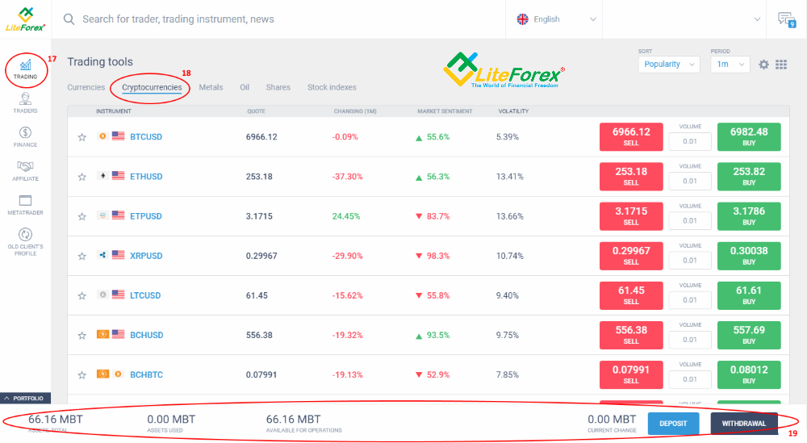The height and width of the screenshot is (443, 807).
Task: Switch to the Oil tab
Action: [x=245, y=87]
